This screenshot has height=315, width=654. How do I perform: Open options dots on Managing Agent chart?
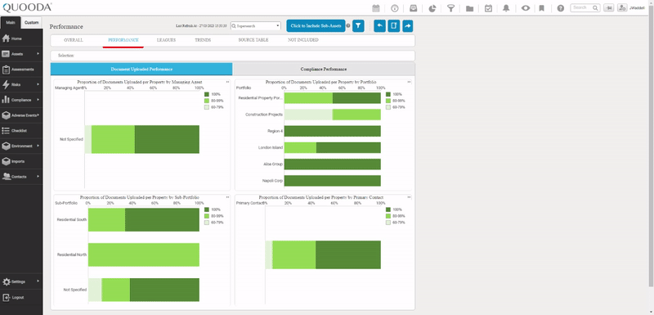228,82
